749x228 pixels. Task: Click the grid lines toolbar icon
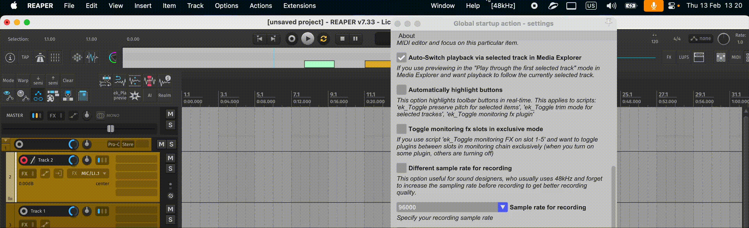click(55, 58)
